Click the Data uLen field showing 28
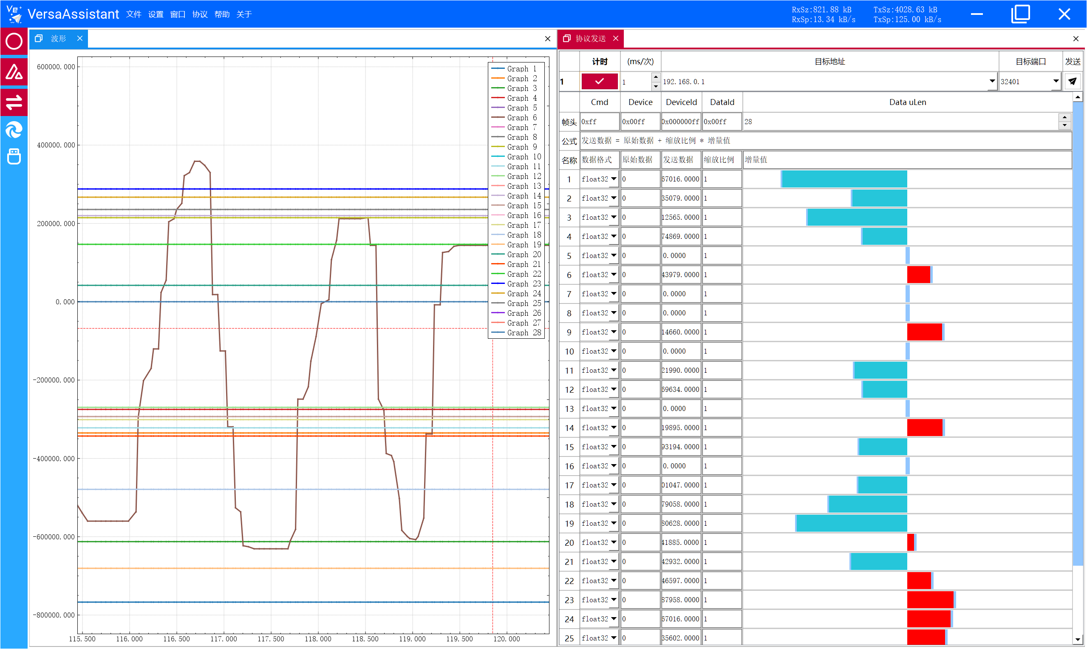This screenshot has height=649, width=1087. click(901, 122)
